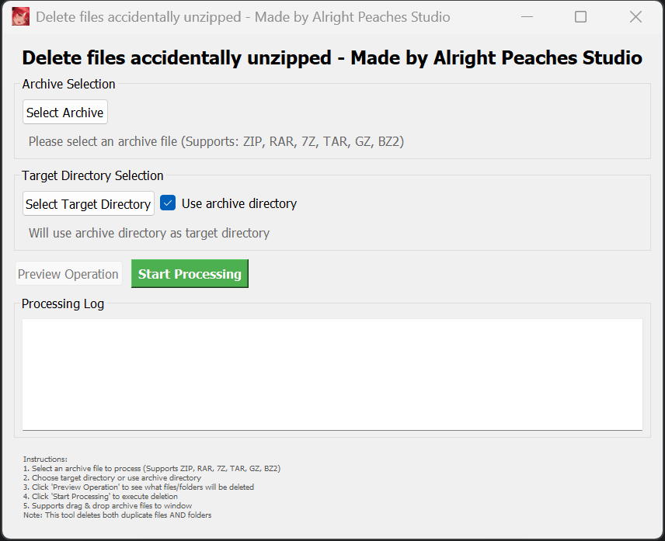
Task: Close the Delete files window
Action: click(635, 17)
